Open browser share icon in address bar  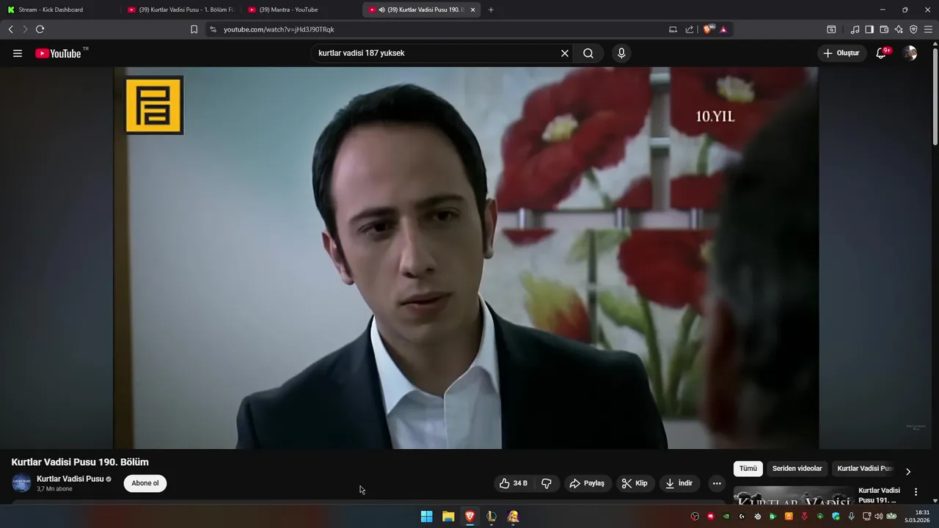coord(690,29)
